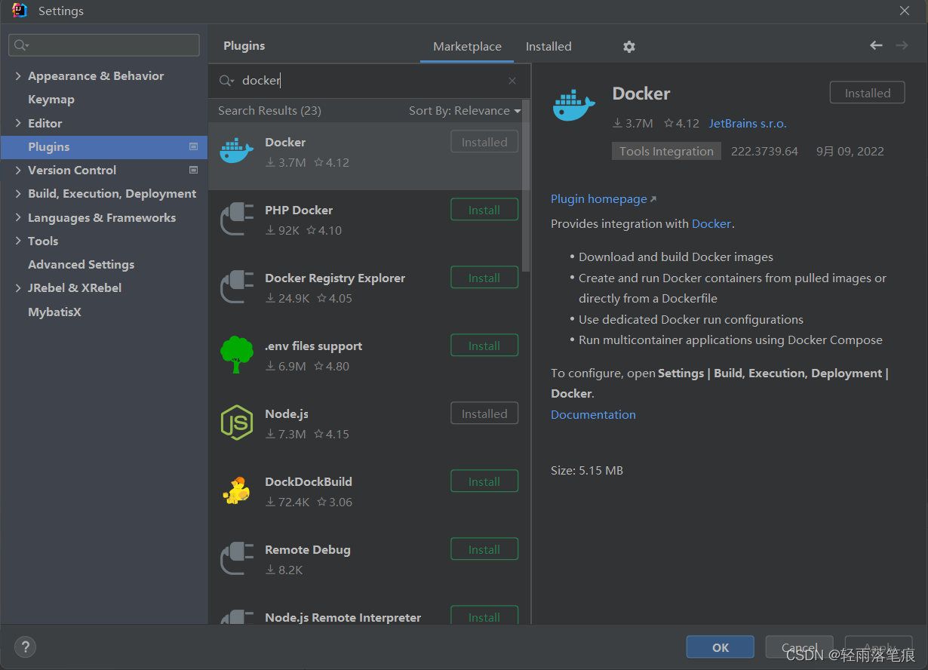Open the Documentation link

(593, 414)
